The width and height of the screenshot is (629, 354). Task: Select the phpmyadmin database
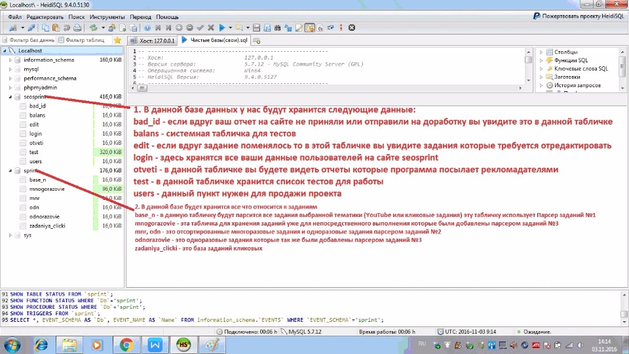(x=40, y=87)
